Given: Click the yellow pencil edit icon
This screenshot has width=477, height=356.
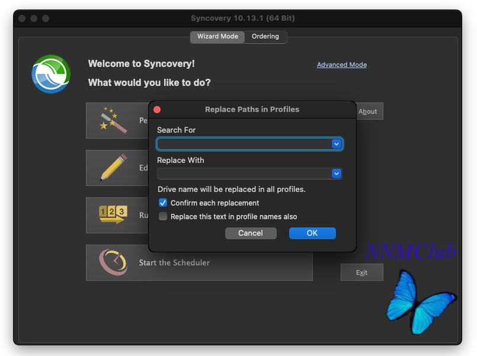Looking at the screenshot, I should 113,167.
